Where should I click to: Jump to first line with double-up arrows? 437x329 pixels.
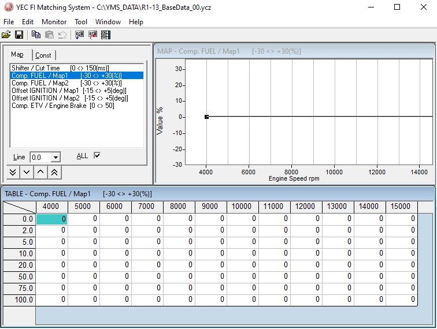[54, 173]
